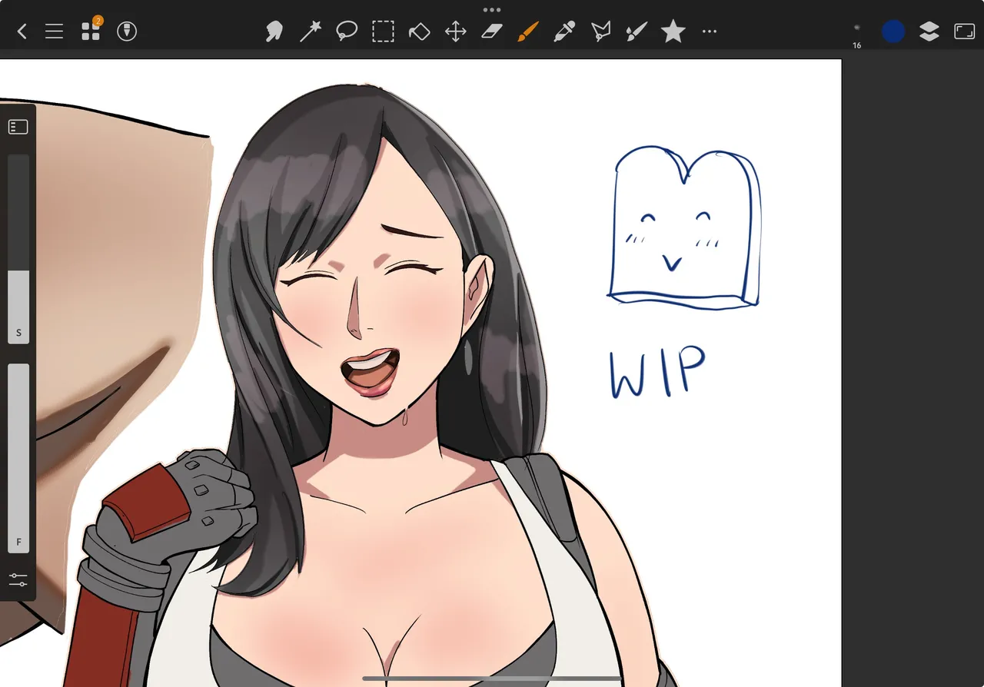
Task: Toggle the left sidebar panel icon
Action: (18, 127)
